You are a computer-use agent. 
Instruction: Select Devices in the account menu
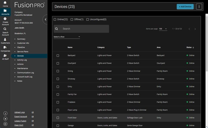pyautogui.click(x=29, y=56)
